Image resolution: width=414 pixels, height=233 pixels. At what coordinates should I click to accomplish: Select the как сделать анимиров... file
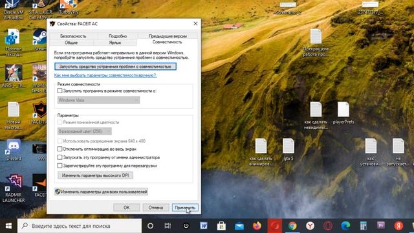point(261,152)
